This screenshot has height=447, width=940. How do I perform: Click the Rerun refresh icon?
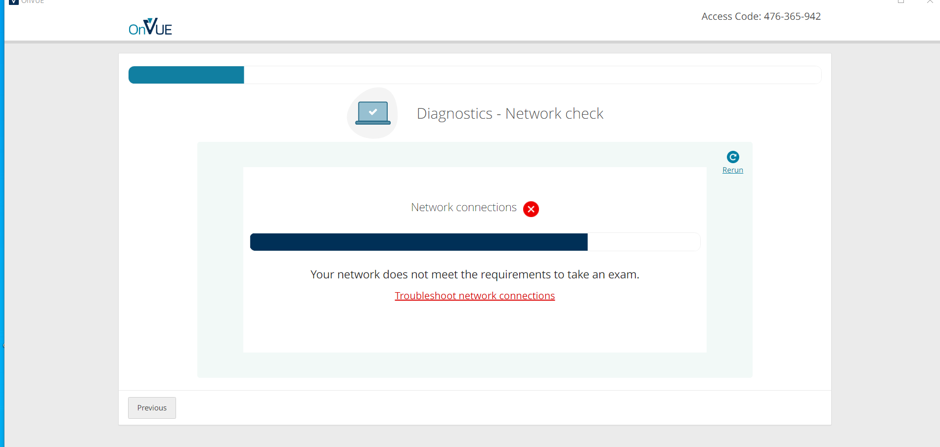click(732, 157)
